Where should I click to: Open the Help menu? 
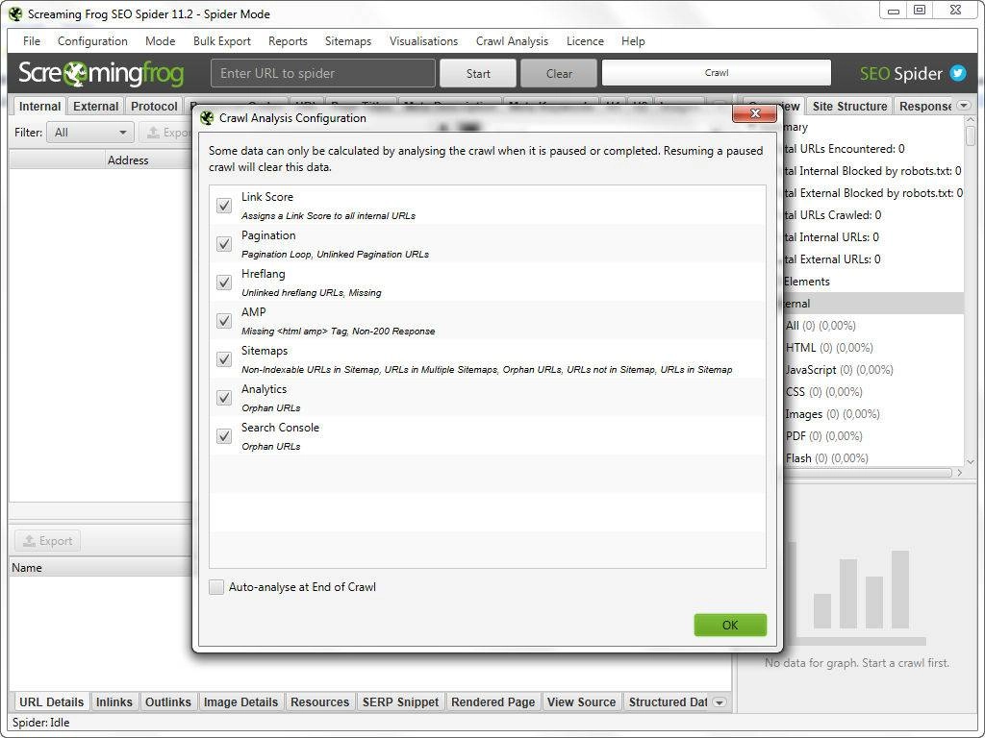pyautogui.click(x=633, y=40)
